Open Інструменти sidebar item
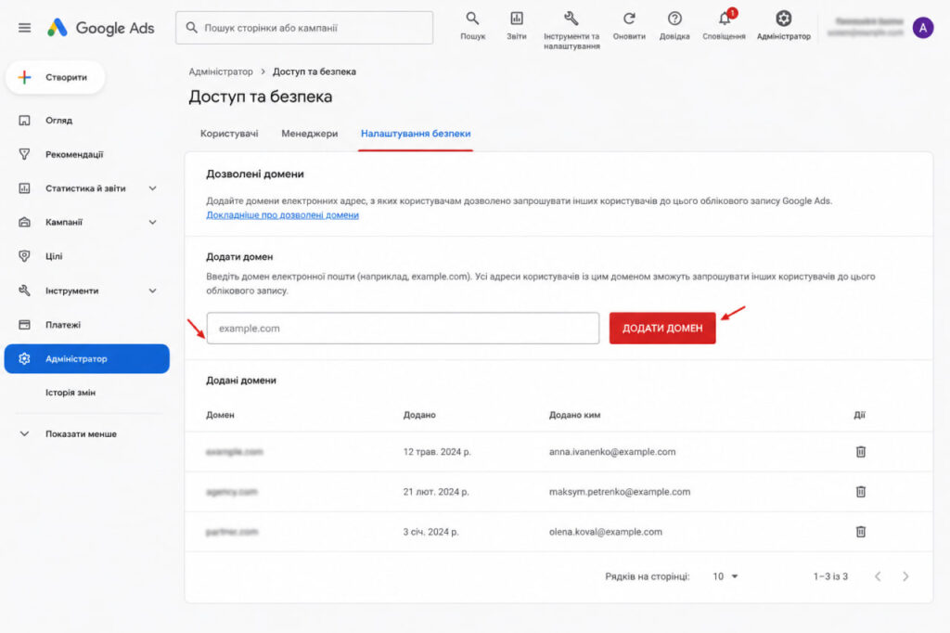Viewport: 950px width, 633px height. point(71,291)
